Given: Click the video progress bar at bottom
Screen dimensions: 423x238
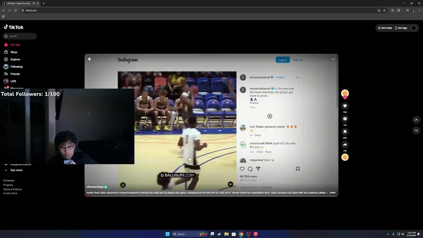Looking at the screenshot, I should pos(211,196).
